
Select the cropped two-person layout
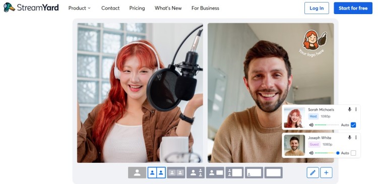[176, 173]
